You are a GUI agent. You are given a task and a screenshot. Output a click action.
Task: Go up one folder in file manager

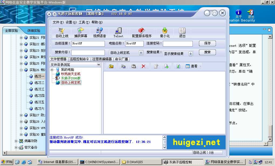pos(111,66)
